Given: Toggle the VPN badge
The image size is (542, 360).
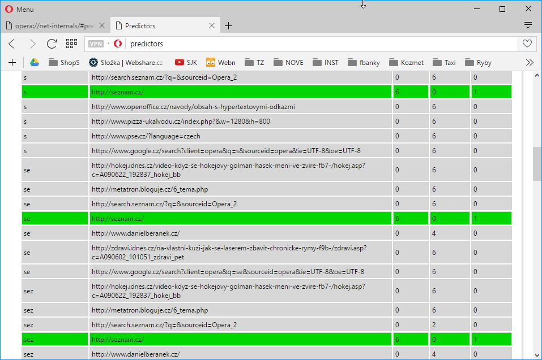Looking at the screenshot, I should 96,44.
